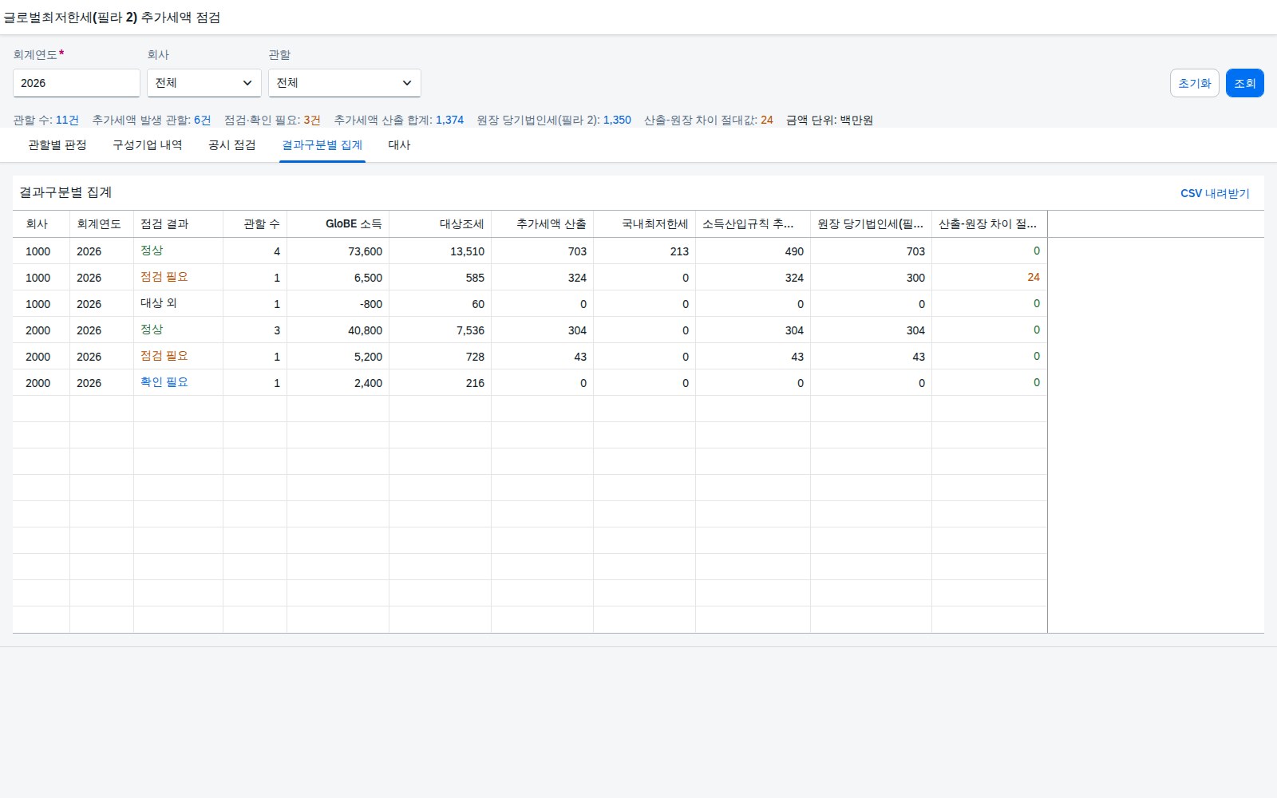Click summary 점검·확인 필요: 3건
This screenshot has height=798, width=1277.
[272, 120]
